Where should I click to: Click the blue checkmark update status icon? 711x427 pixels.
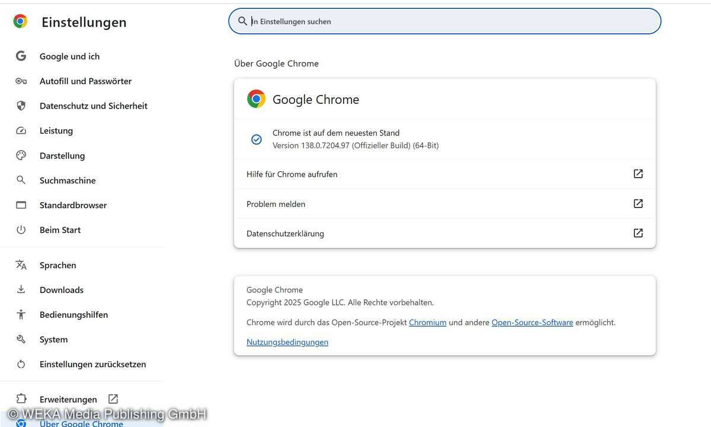point(257,139)
